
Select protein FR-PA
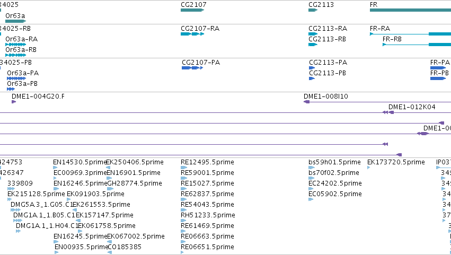click(438, 68)
